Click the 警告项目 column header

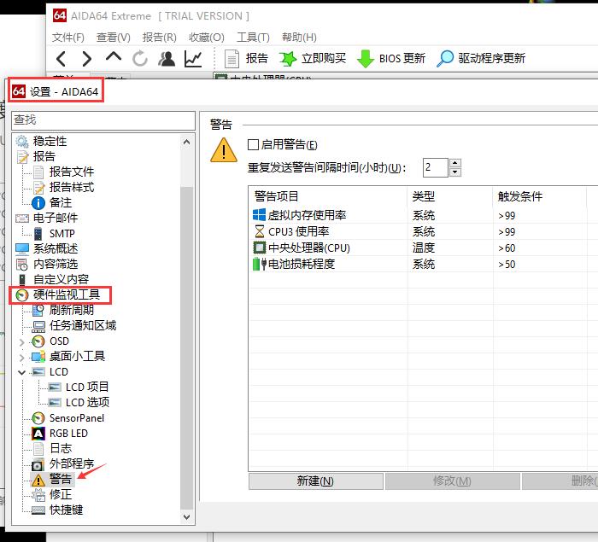[x=328, y=196]
